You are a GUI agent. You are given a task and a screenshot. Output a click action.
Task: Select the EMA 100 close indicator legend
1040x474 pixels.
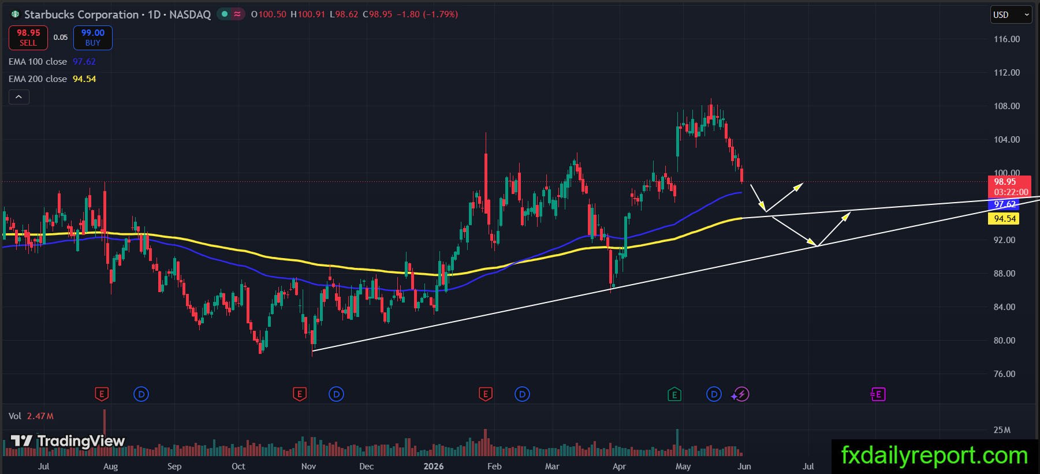point(52,61)
